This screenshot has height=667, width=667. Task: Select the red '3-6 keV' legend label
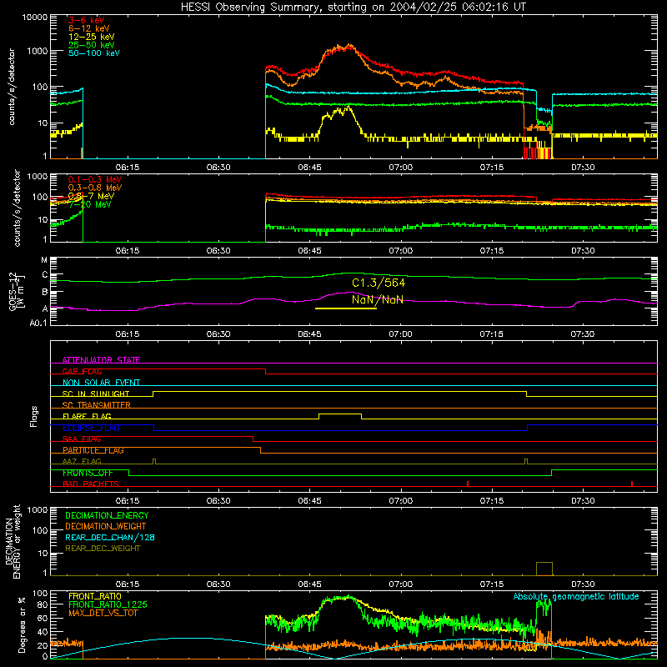click(x=87, y=20)
